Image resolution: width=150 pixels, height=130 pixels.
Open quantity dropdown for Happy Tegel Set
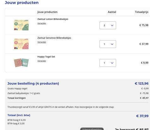[x=108, y=63]
